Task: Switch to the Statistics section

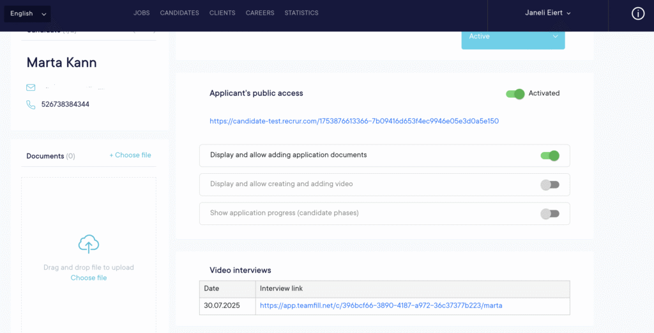Action: point(301,13)
